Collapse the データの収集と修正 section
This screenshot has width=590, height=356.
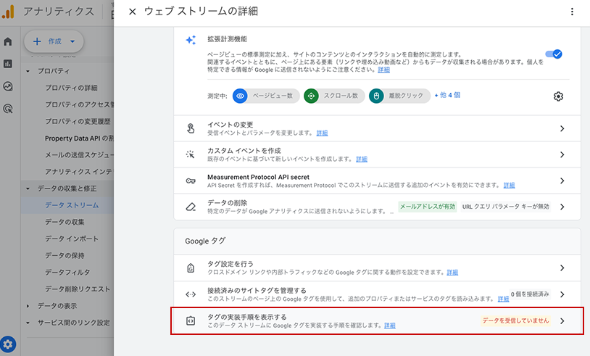click(x=29, y=189)
